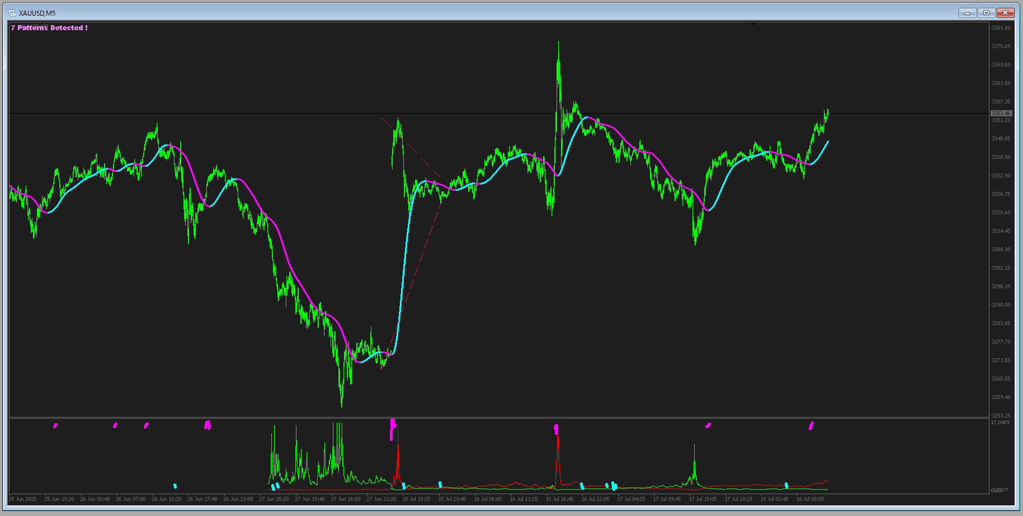
Task: Click the '16 Jul 06:05' time label
Action: [x=488, y=499]
